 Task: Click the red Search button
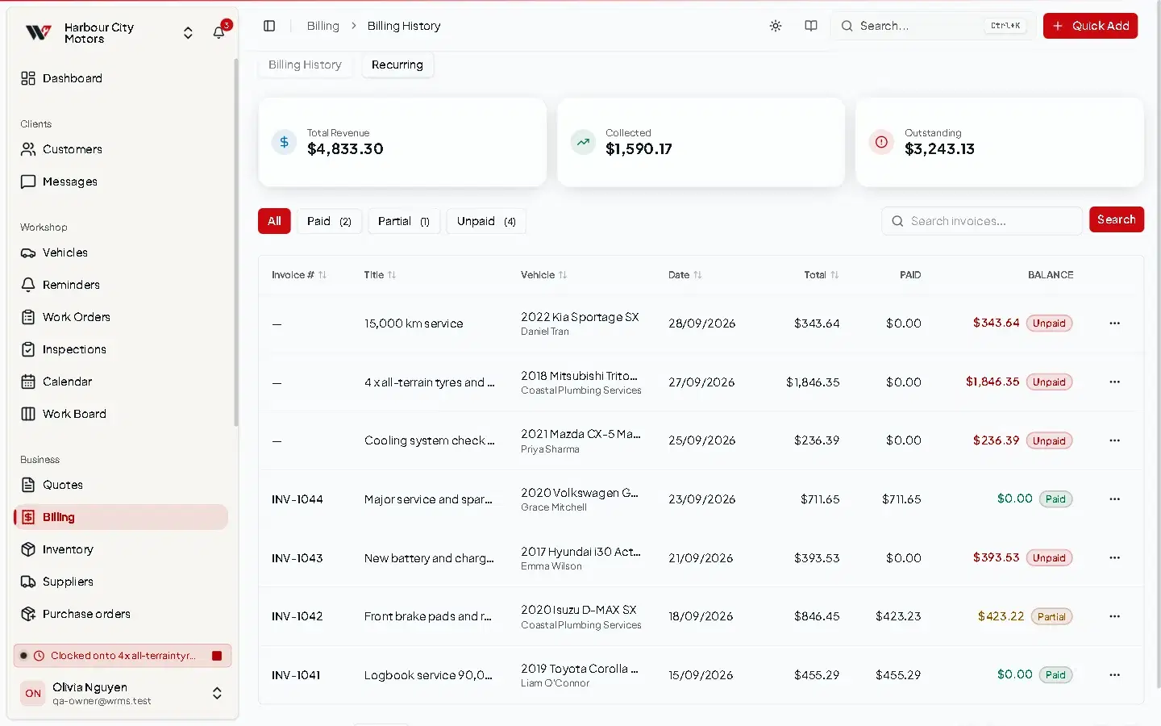pos(1117,219)
